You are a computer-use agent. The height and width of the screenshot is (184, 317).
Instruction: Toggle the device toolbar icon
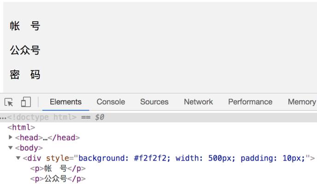coord(26,102)
